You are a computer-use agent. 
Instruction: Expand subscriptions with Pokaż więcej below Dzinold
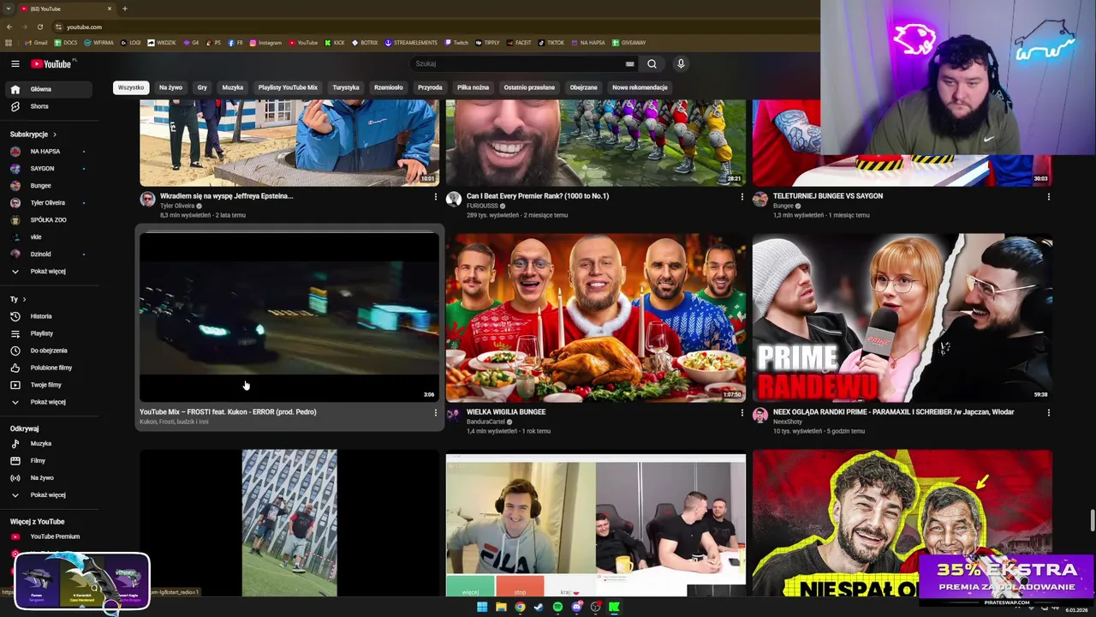point(50,271)
